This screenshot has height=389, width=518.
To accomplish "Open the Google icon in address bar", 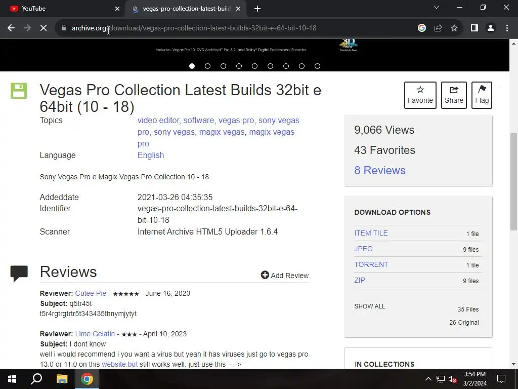I will [x=421, y=28].
